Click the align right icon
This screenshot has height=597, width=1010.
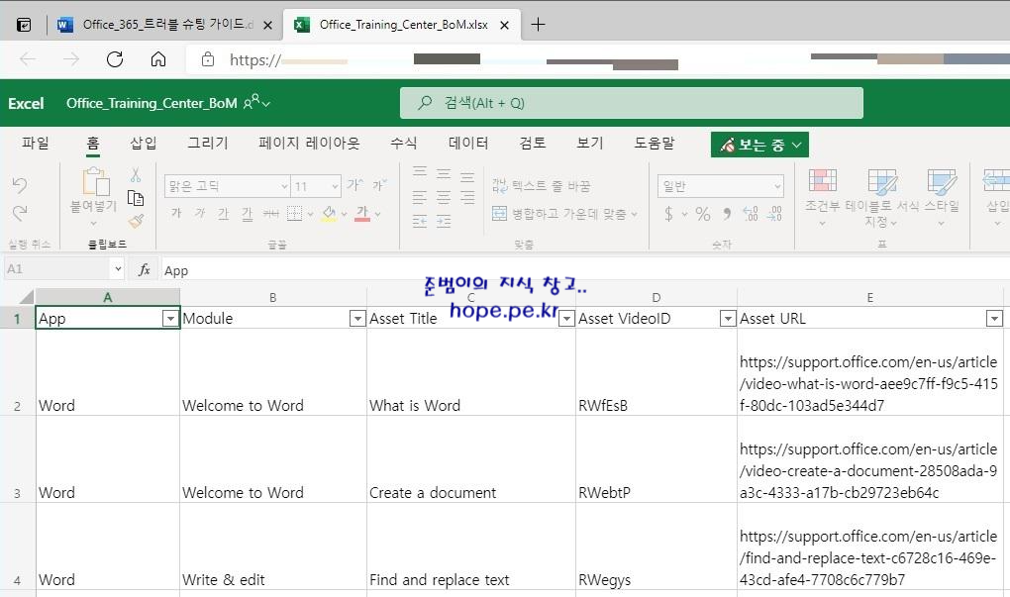[467, 197]
